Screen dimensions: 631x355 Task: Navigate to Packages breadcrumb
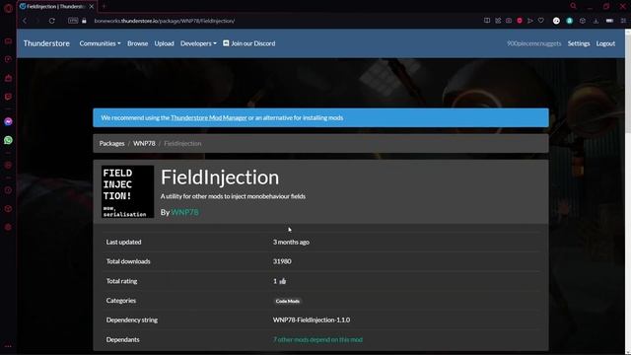coord(111,143)
